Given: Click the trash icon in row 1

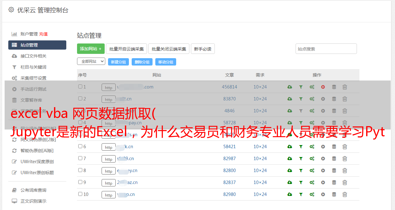Looking at the screenshot, I should (x=345, y=87).
